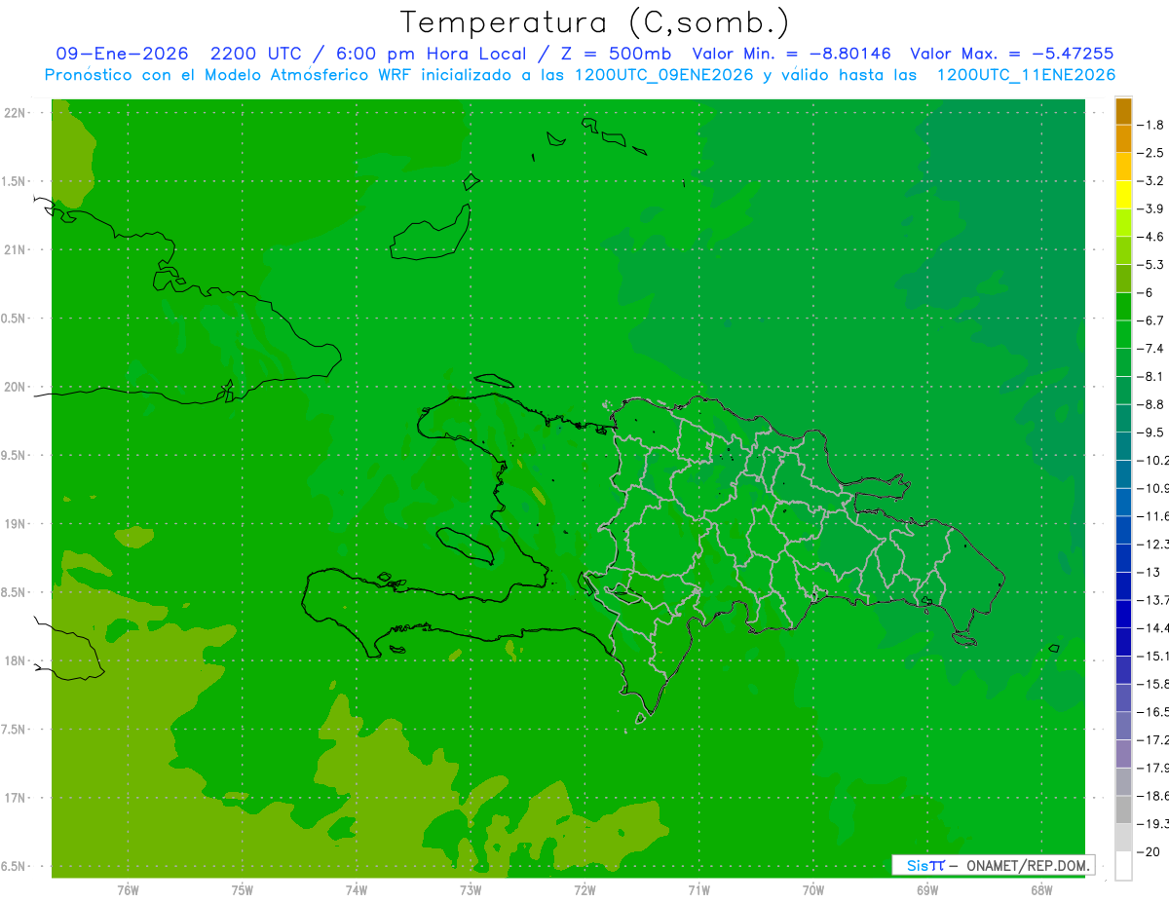Click the "Temperatura (C,somb.)" chart title
Image resolution: width=1169 pixels, height=903 pixels.
(x=595, y=22)
